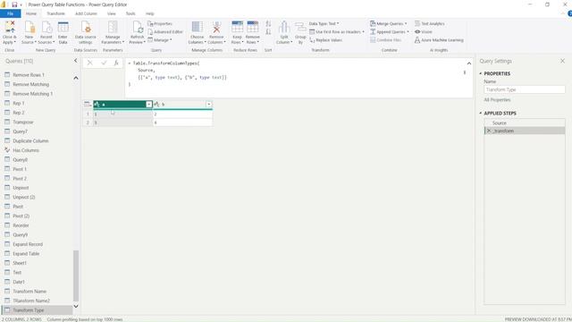
Task: Collapse the APPLIED STEPS section
Action: pyautogui.click(x=481, y=114)
